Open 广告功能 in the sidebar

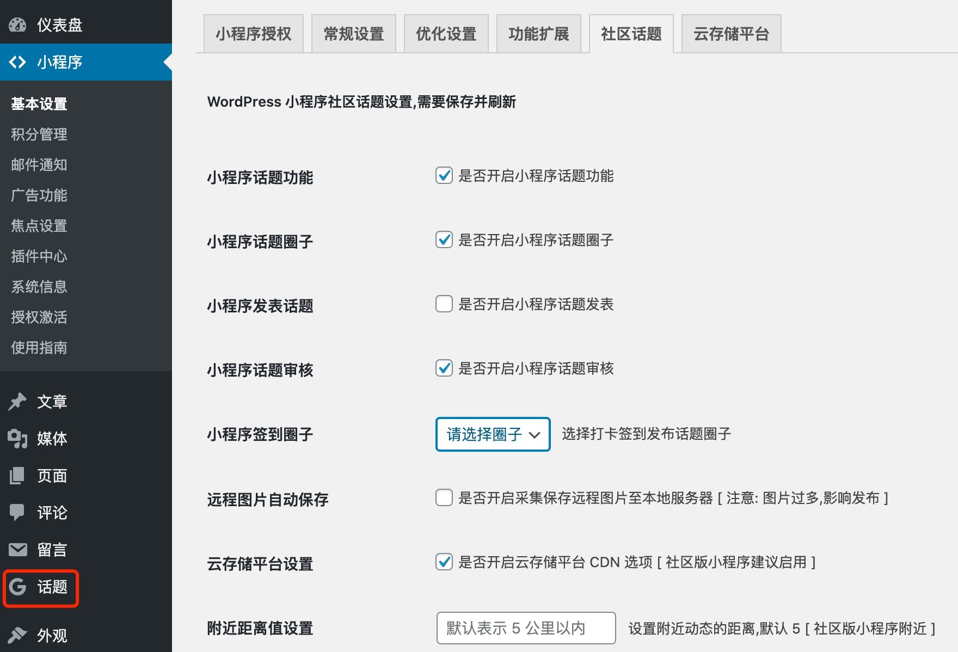click(39, 195)
